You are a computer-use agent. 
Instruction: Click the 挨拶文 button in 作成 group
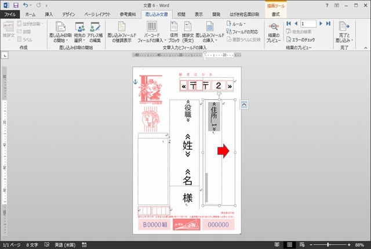pyautogui.click(x=9, y=31)
